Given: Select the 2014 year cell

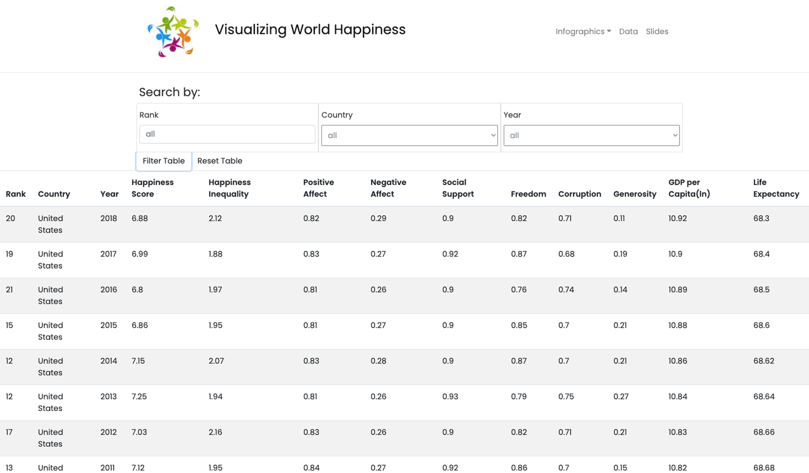Looking at the screenshot, I should 109,361.
